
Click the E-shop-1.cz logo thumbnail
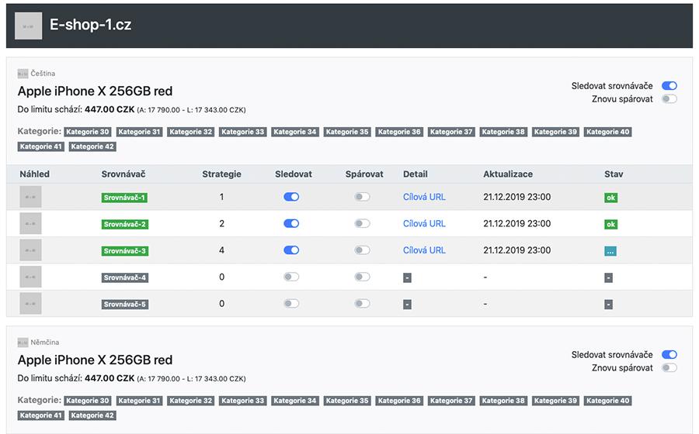(29, 26)
